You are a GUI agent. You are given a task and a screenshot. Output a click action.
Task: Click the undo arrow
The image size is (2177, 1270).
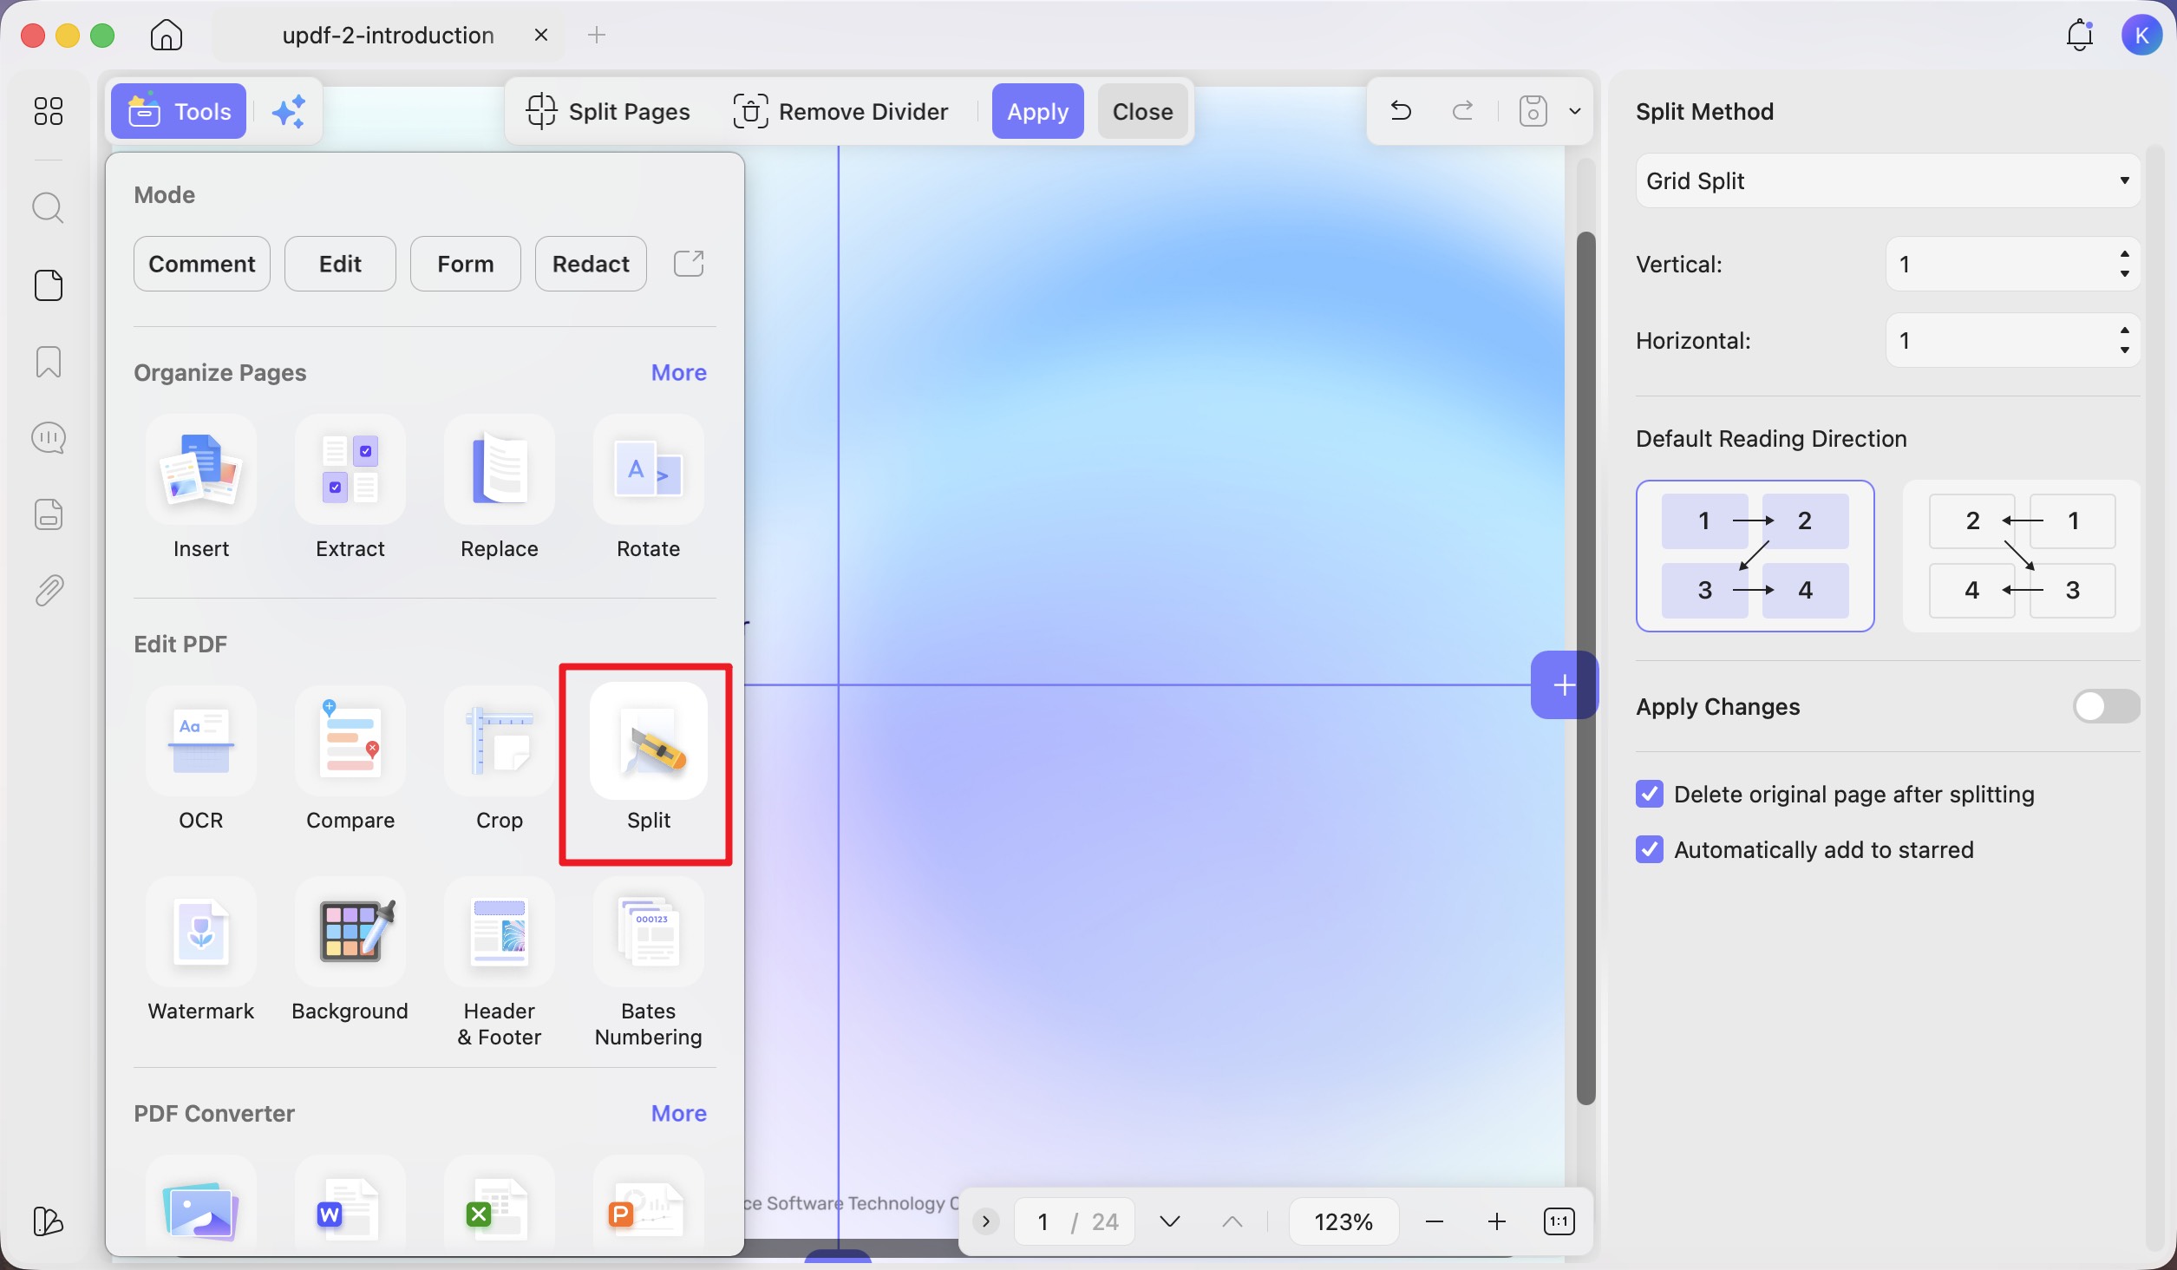[x=1401, y=111]
